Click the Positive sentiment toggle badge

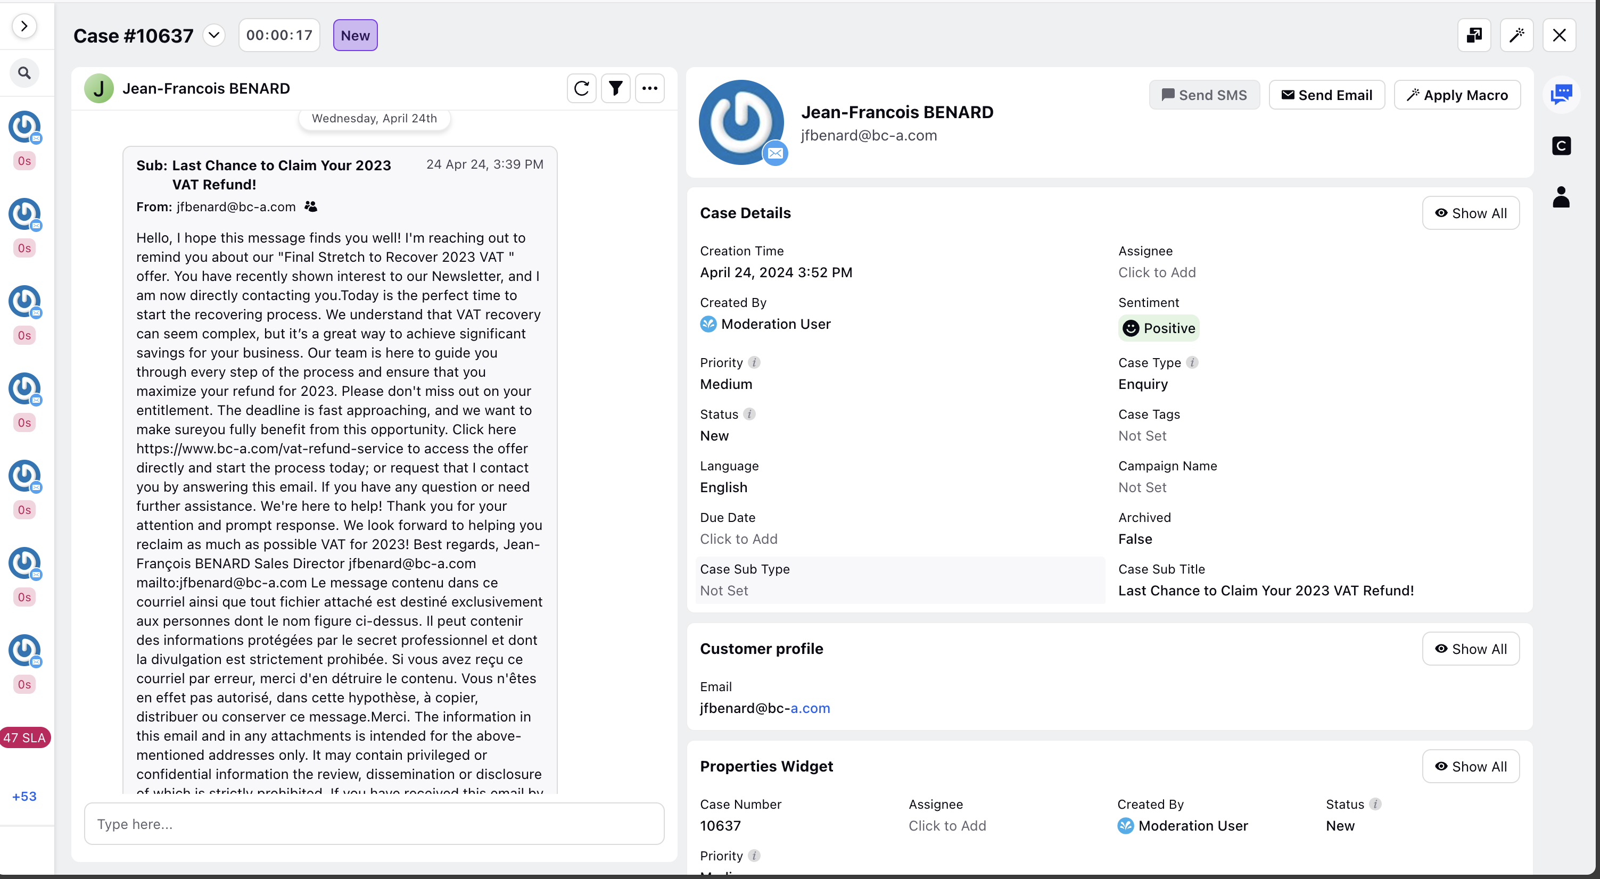(1160, 328)
